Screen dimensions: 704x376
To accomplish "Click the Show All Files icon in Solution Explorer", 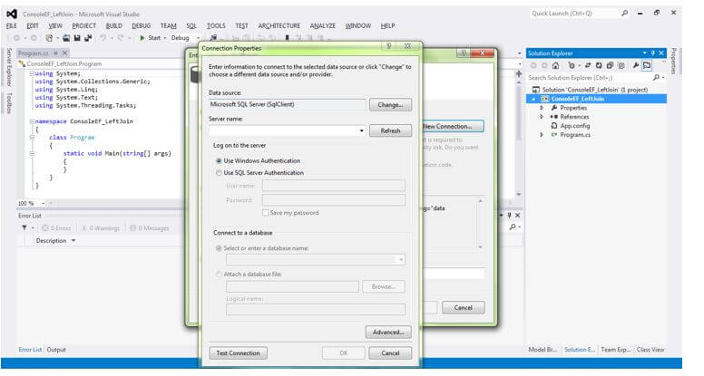I will 621,65.
